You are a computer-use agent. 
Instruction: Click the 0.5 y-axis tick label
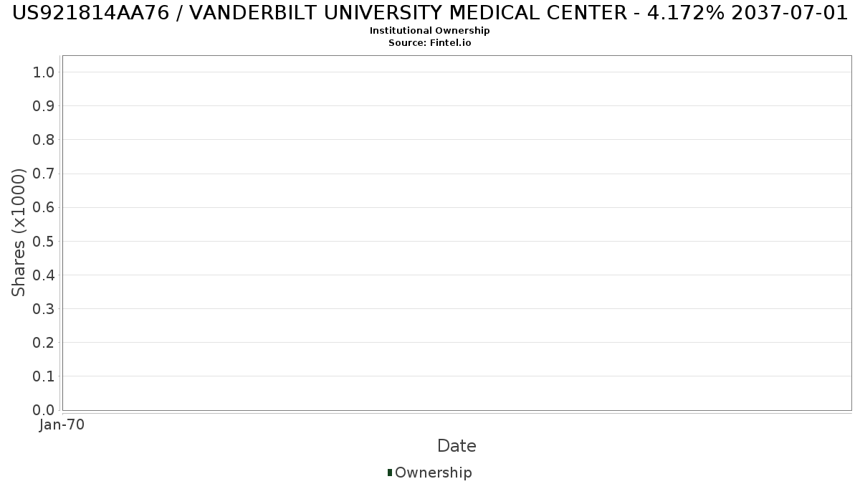44,241
